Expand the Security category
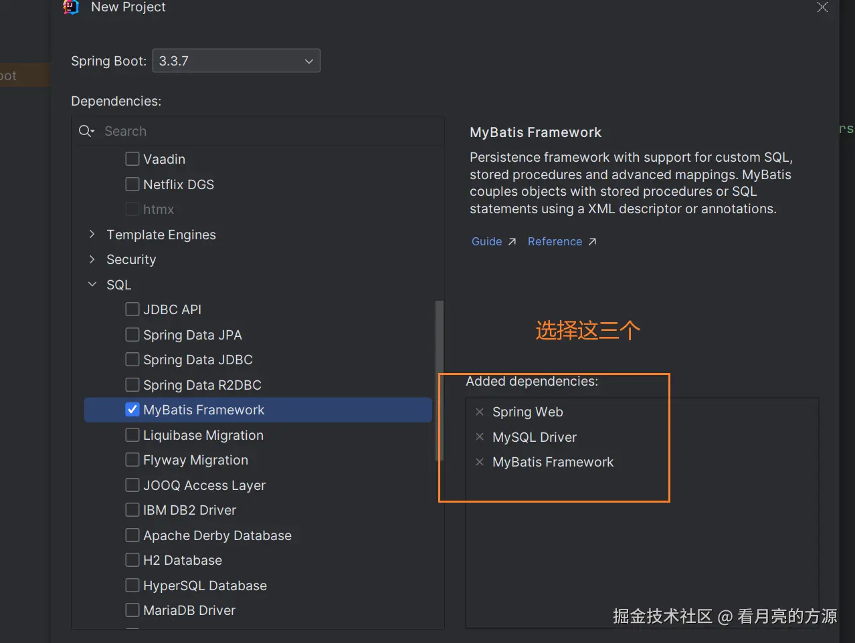This screenshot has height=643, width=855. [92, 259]
